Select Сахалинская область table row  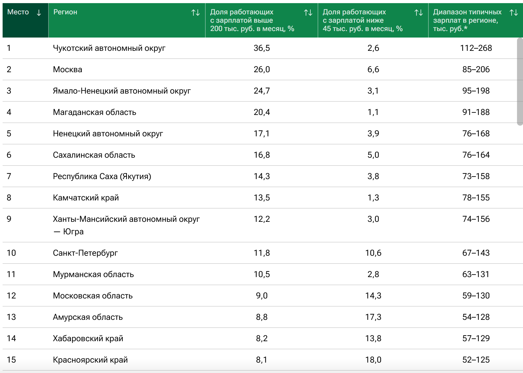click(94, 155)
